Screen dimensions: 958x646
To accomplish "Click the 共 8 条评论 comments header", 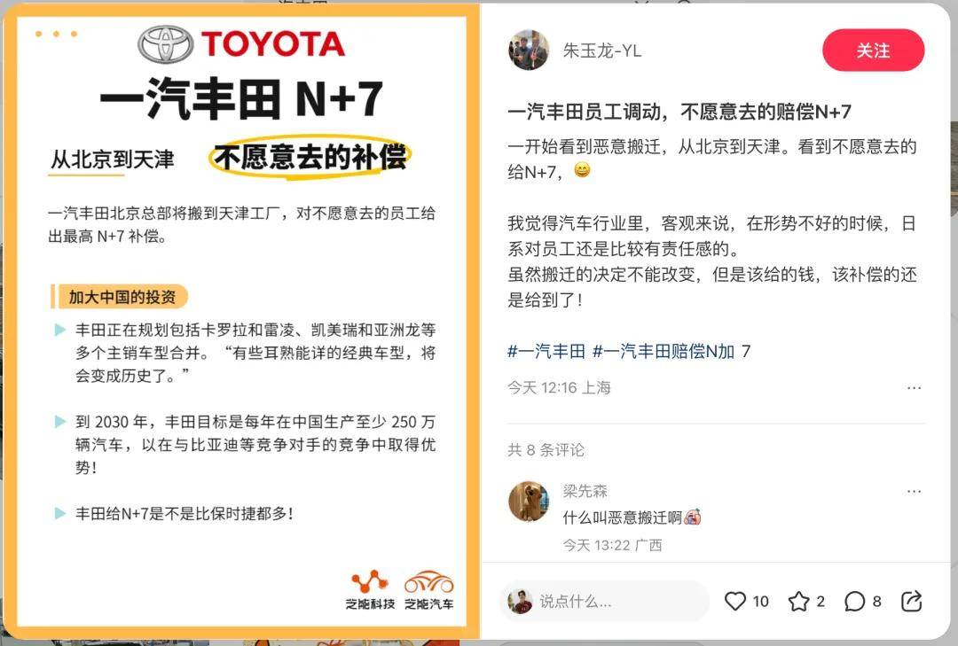I will click(x=546, y=450).
